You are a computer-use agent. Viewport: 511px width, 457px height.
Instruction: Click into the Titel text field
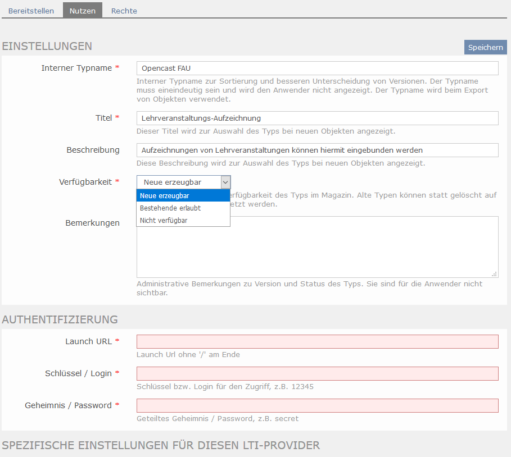point(317,118)
